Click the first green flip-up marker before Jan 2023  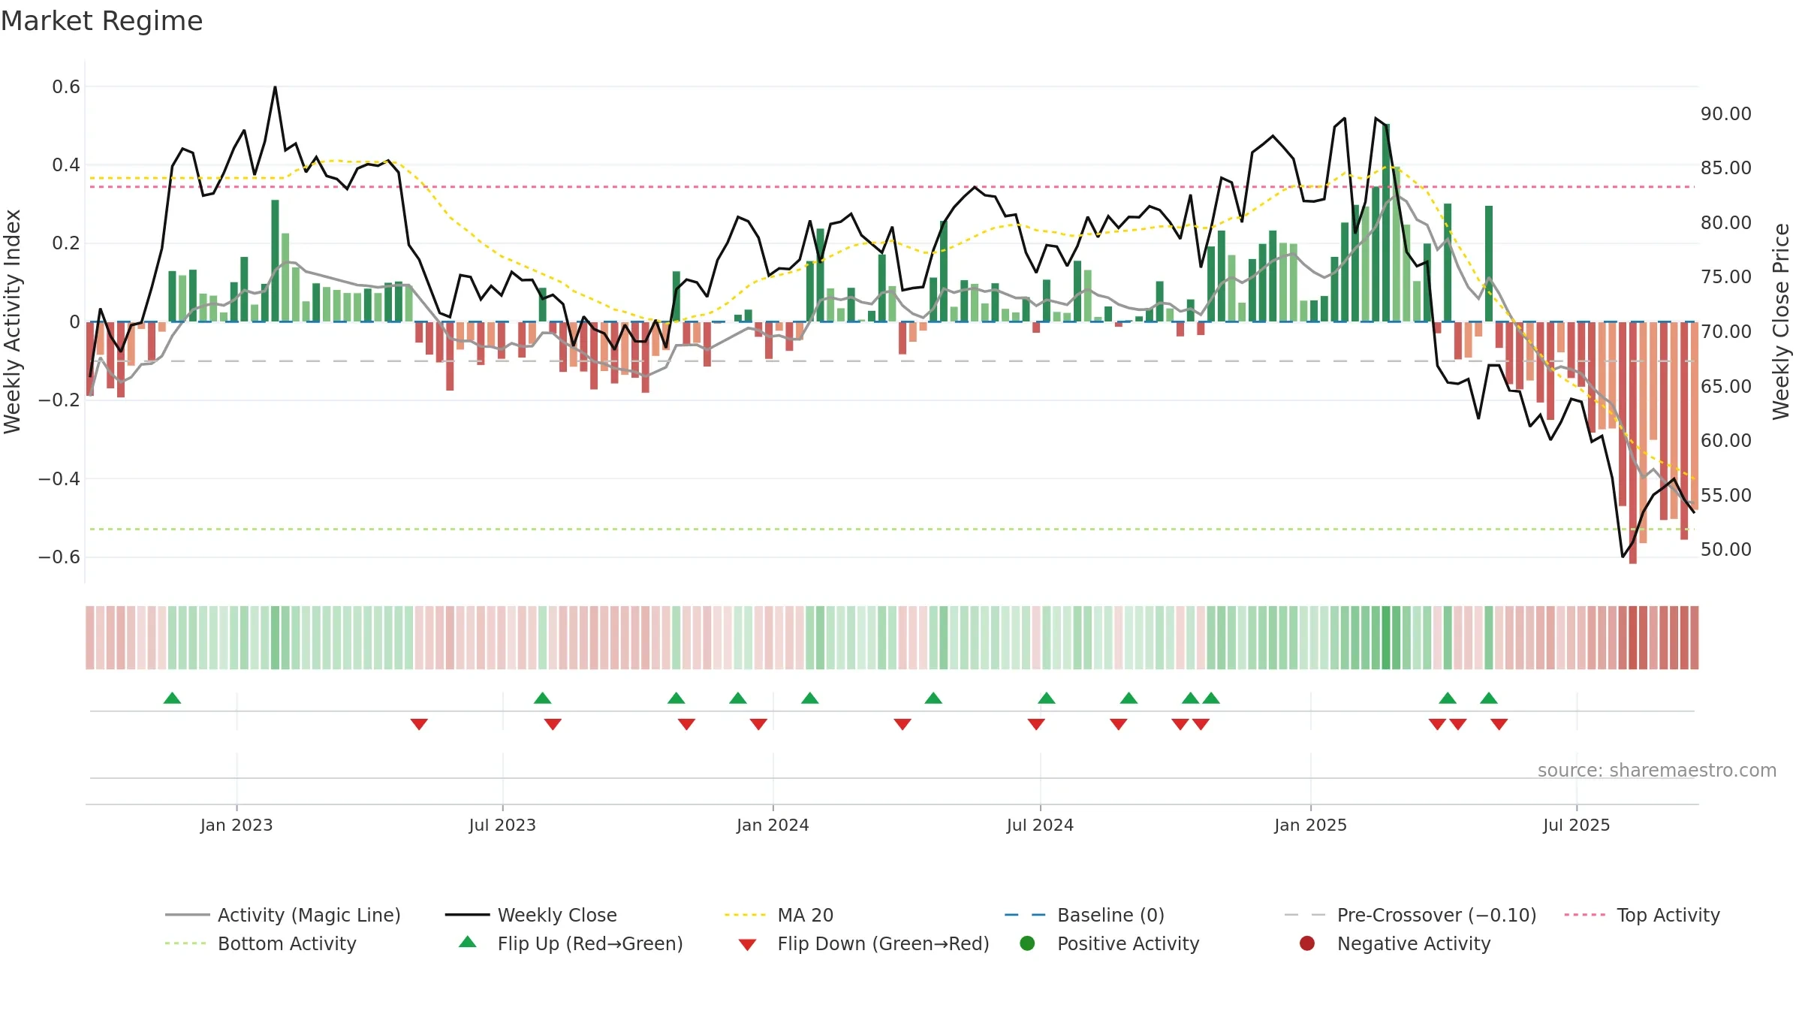[x=172, y=698]
